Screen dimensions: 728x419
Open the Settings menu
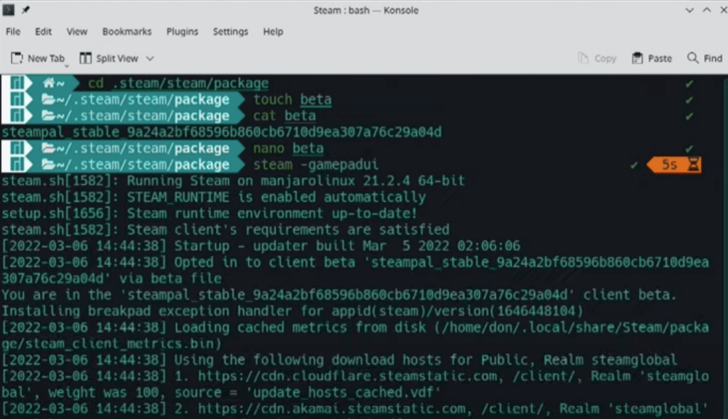(230, 31)
